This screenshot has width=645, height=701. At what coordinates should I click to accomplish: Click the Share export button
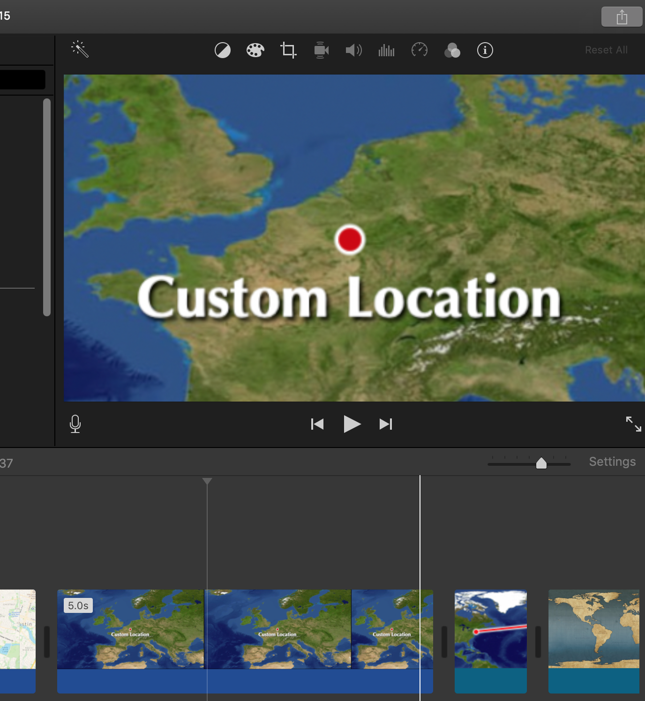622,17
